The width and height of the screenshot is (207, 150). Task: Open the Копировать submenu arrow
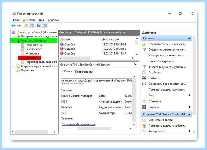click(189, 131)
